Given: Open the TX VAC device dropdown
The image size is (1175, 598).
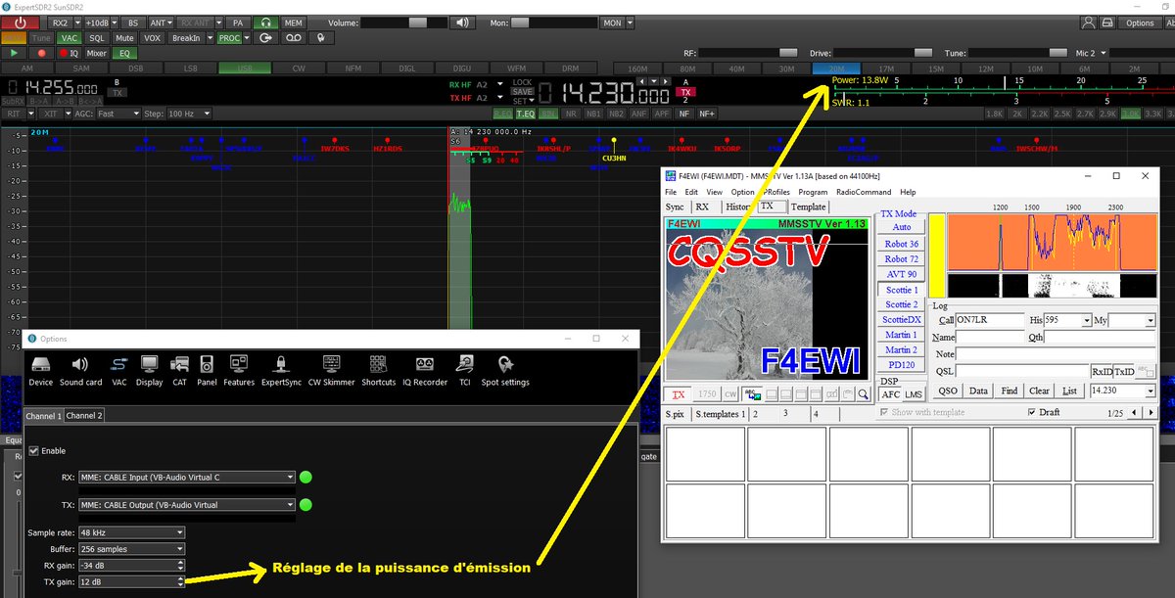Looking at the screenshot, I should click(x=185, y=505).
